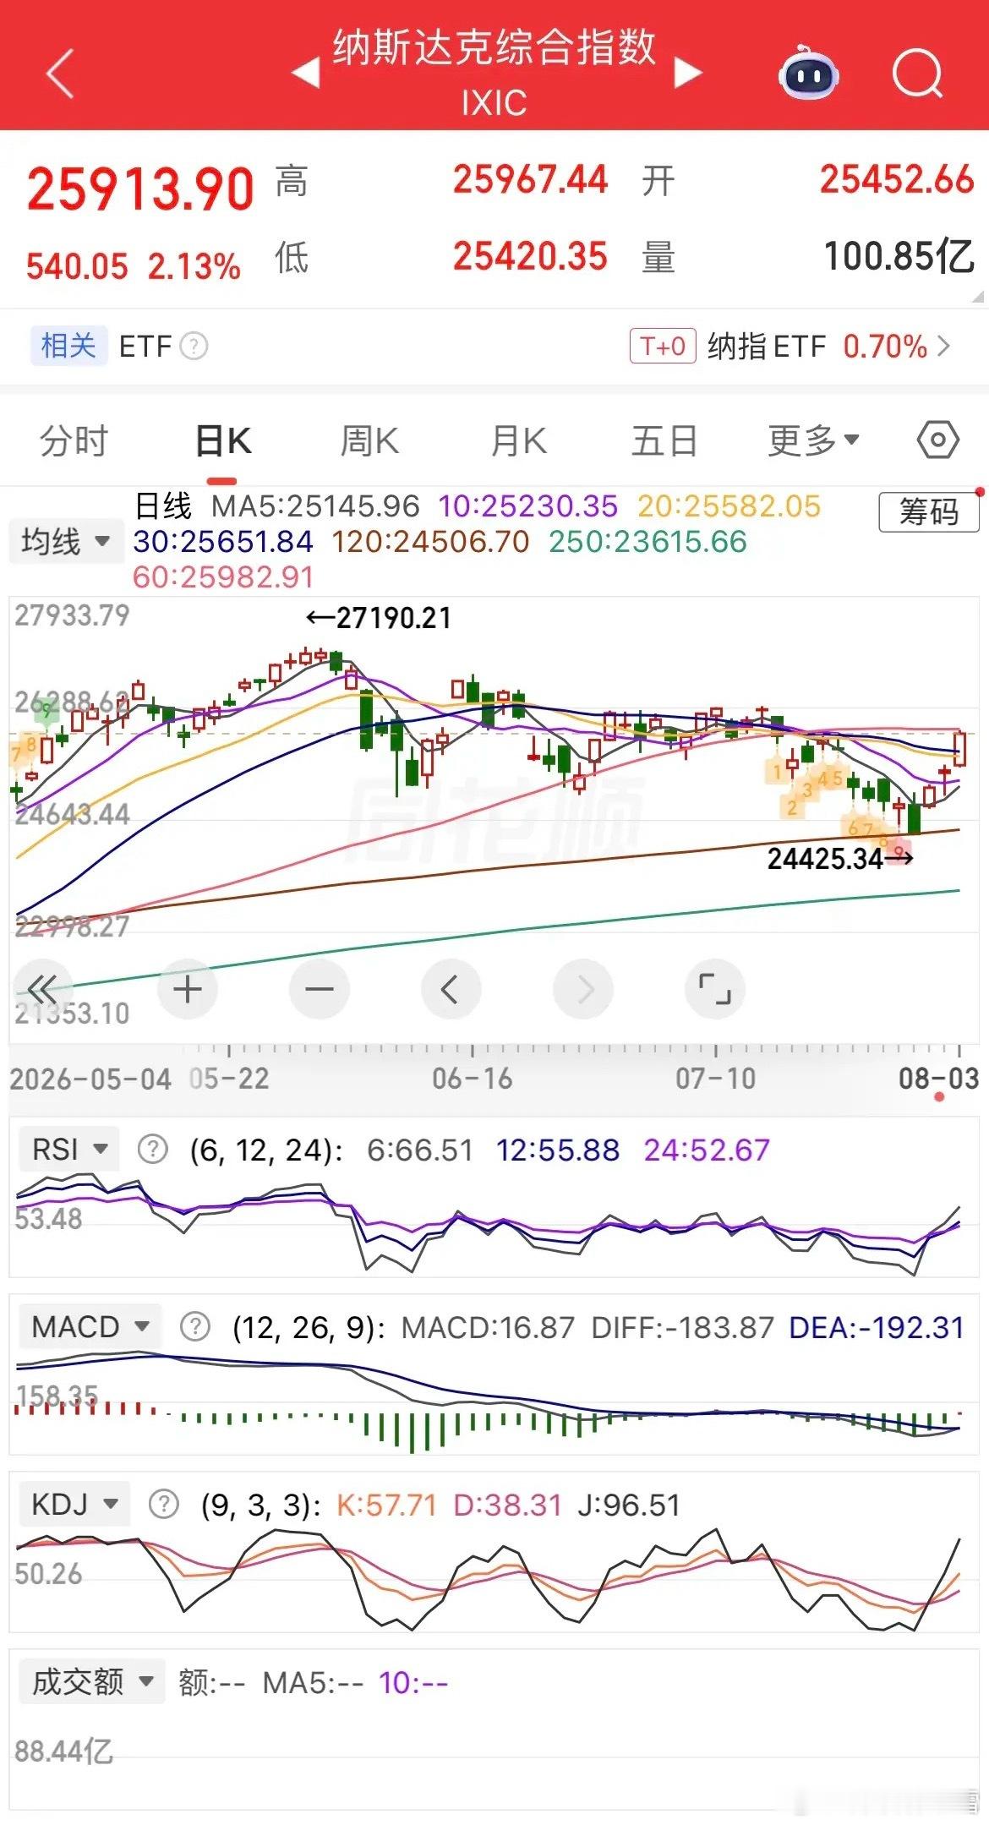Switch to previous index with left triangle
Screen dimensions: 989x1825
[306, 74]
